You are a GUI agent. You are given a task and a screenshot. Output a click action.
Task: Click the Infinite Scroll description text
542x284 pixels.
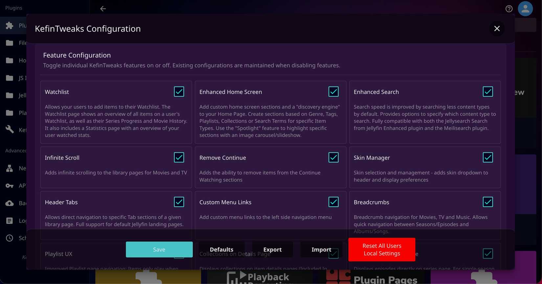click(116, 173)
